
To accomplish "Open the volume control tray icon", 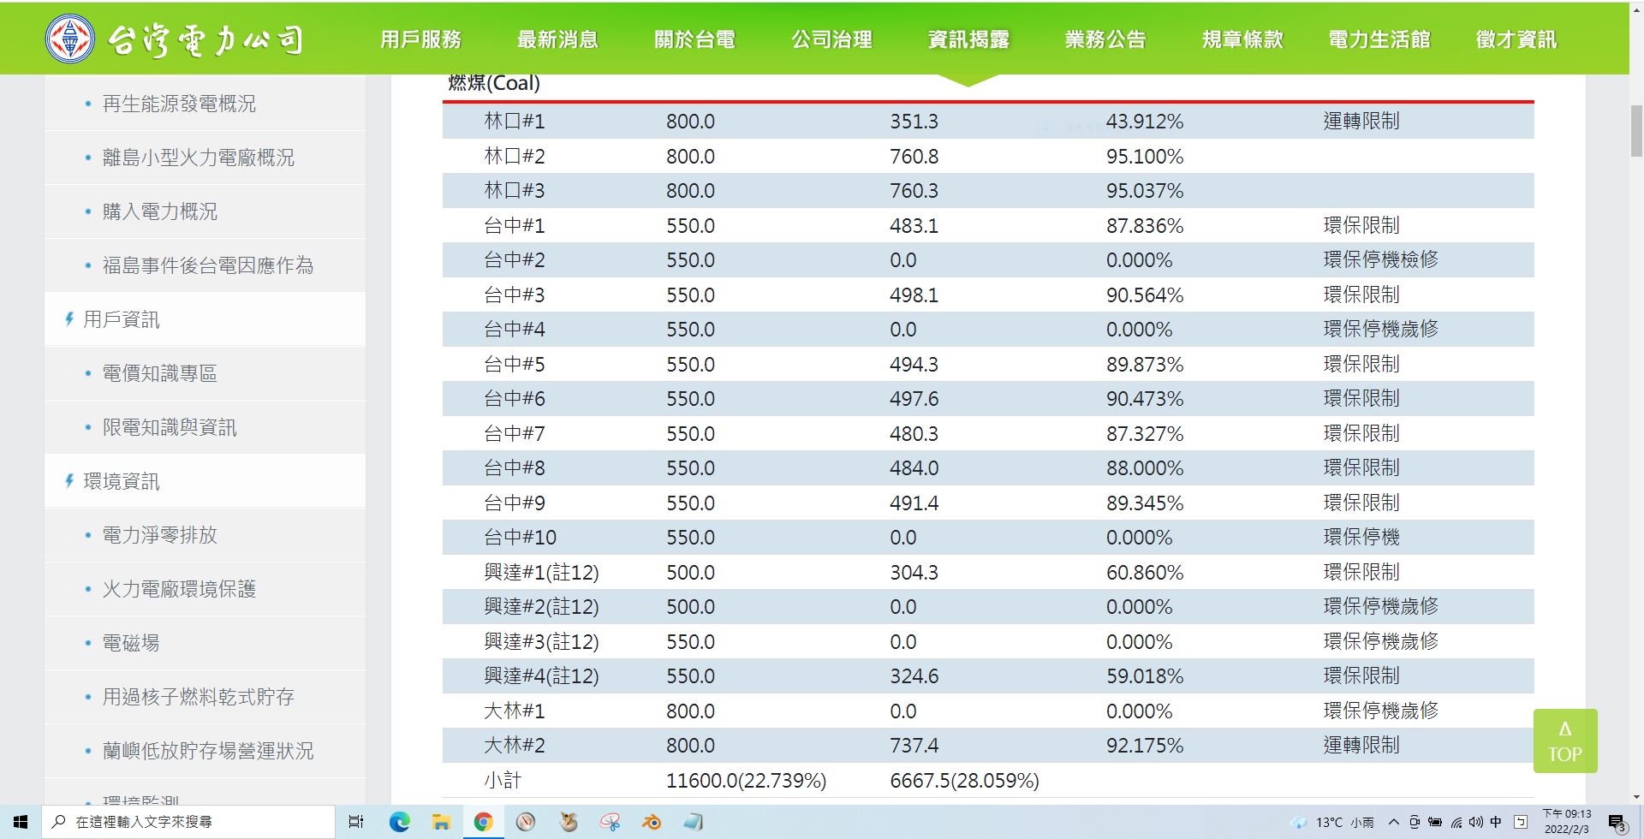I will pyautogui.click(x=1474, y=822).
